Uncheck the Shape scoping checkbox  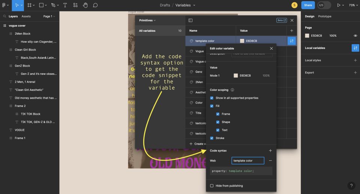[217, 122]
